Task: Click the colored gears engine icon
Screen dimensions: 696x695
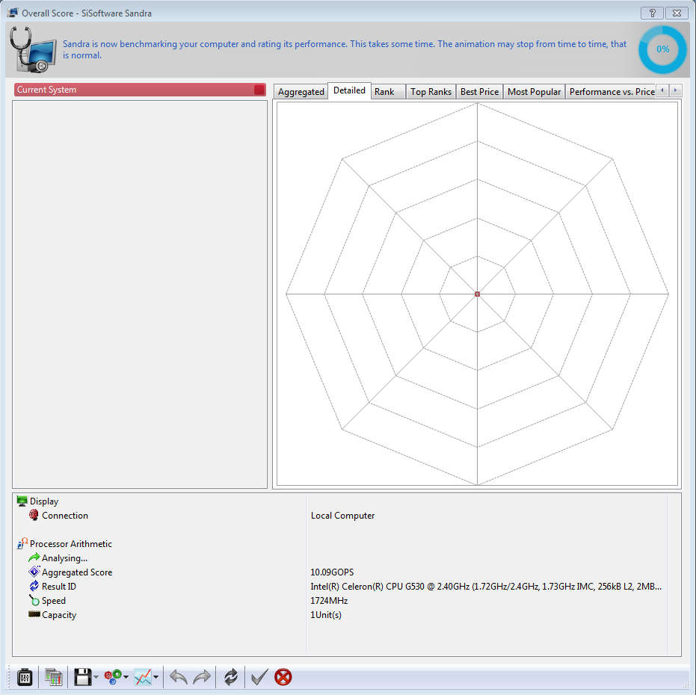Action: 113,677
